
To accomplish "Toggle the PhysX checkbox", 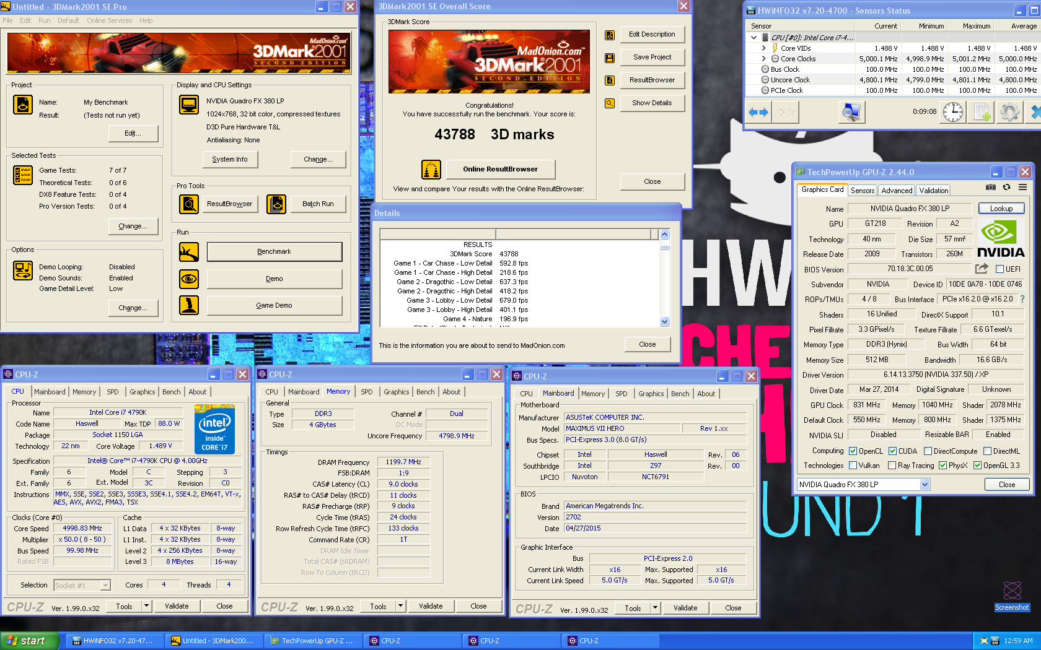I will click(943, 466).
